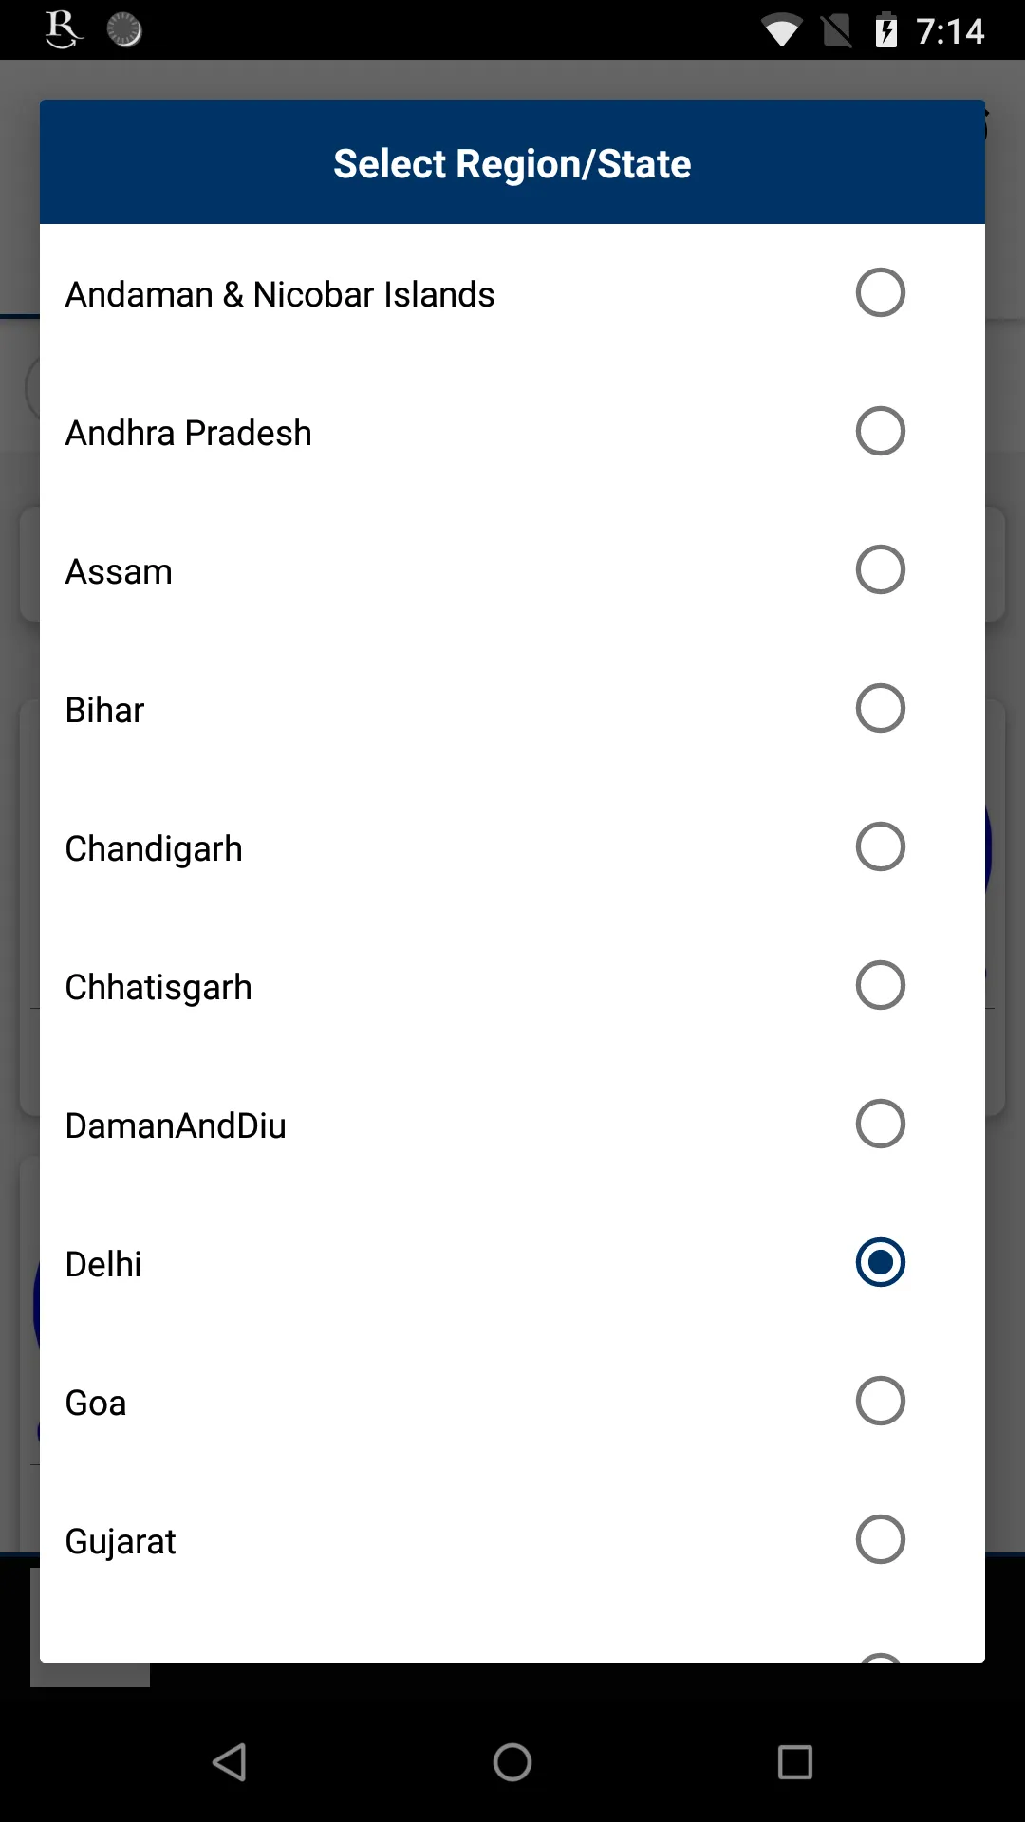Tap the charging battery indicator
The height and width of the screenshot is (1822, 1025).
click(887, 29)
